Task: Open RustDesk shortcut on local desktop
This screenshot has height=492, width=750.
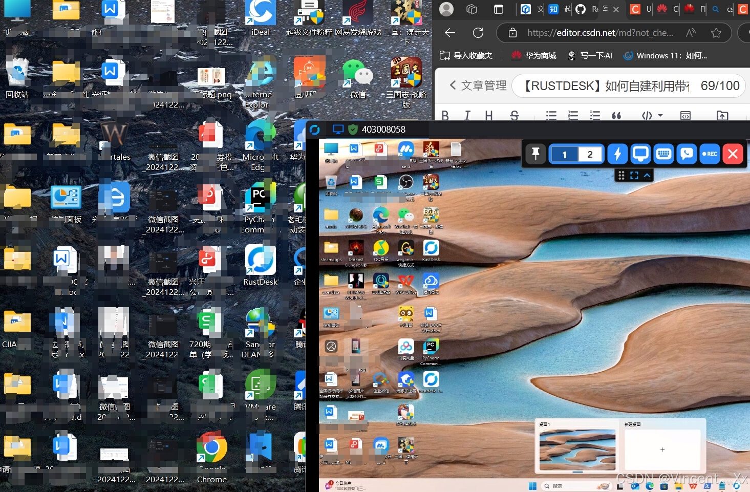Action: (261, 265)
